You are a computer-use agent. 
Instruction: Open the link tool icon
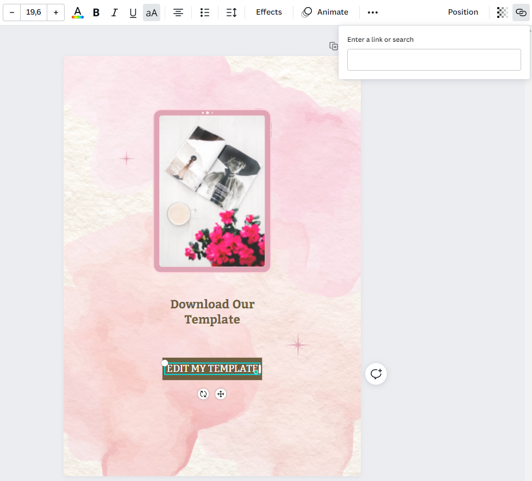coord(520,12)
